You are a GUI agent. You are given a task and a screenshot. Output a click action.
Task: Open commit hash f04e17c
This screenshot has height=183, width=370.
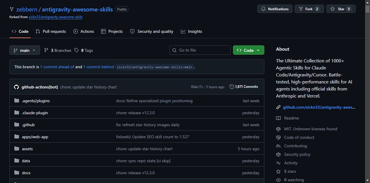tap(198, 87)
